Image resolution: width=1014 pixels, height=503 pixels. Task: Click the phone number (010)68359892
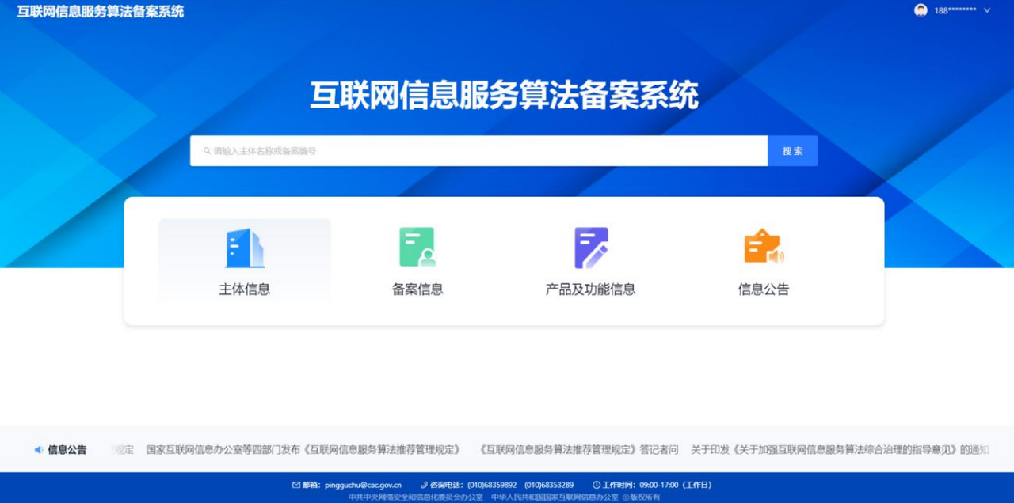tap(492, 485)
